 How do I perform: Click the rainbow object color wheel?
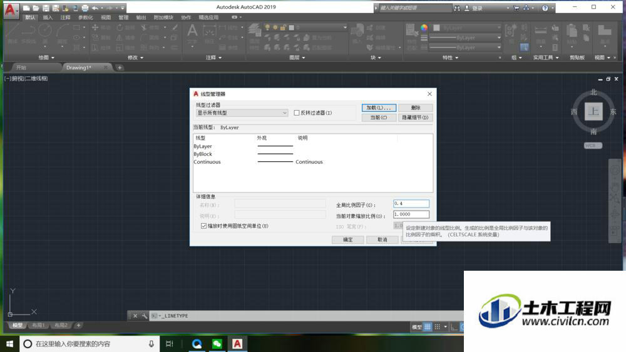click(x=424, y=28)
